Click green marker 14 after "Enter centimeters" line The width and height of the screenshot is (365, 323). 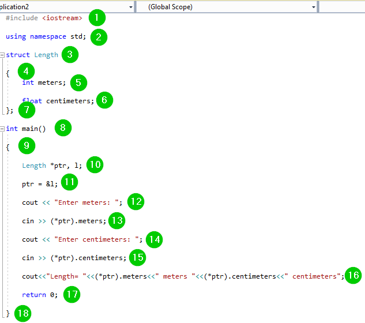[x=155, y=239]
